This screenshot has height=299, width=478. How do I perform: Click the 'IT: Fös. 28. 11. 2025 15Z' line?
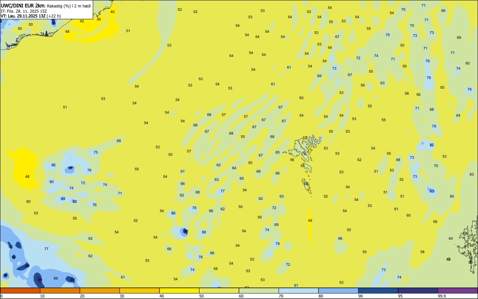[x=24, y=11]
